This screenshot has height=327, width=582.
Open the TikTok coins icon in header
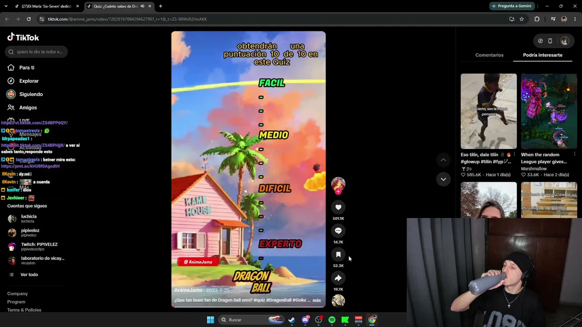point(540,41)
